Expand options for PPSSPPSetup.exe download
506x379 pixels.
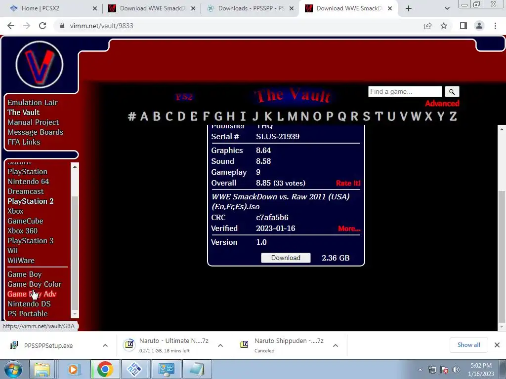tap(105, 345)
